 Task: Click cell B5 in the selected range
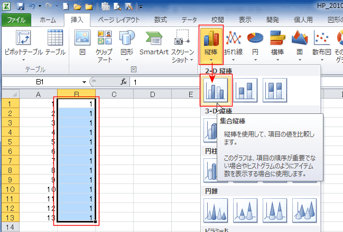click(76, 142)
